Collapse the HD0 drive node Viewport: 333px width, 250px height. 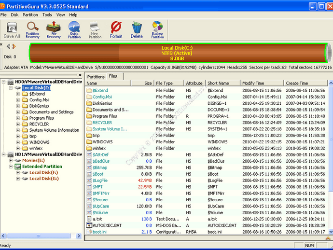pos(3,82)
